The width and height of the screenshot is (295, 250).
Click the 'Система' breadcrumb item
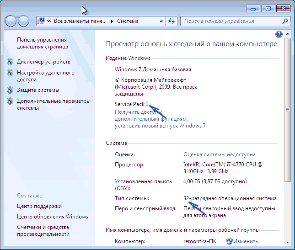point(128,21)
